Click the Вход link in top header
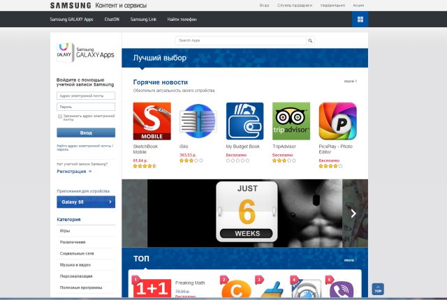The image size is (447, 300). point(264,6)
